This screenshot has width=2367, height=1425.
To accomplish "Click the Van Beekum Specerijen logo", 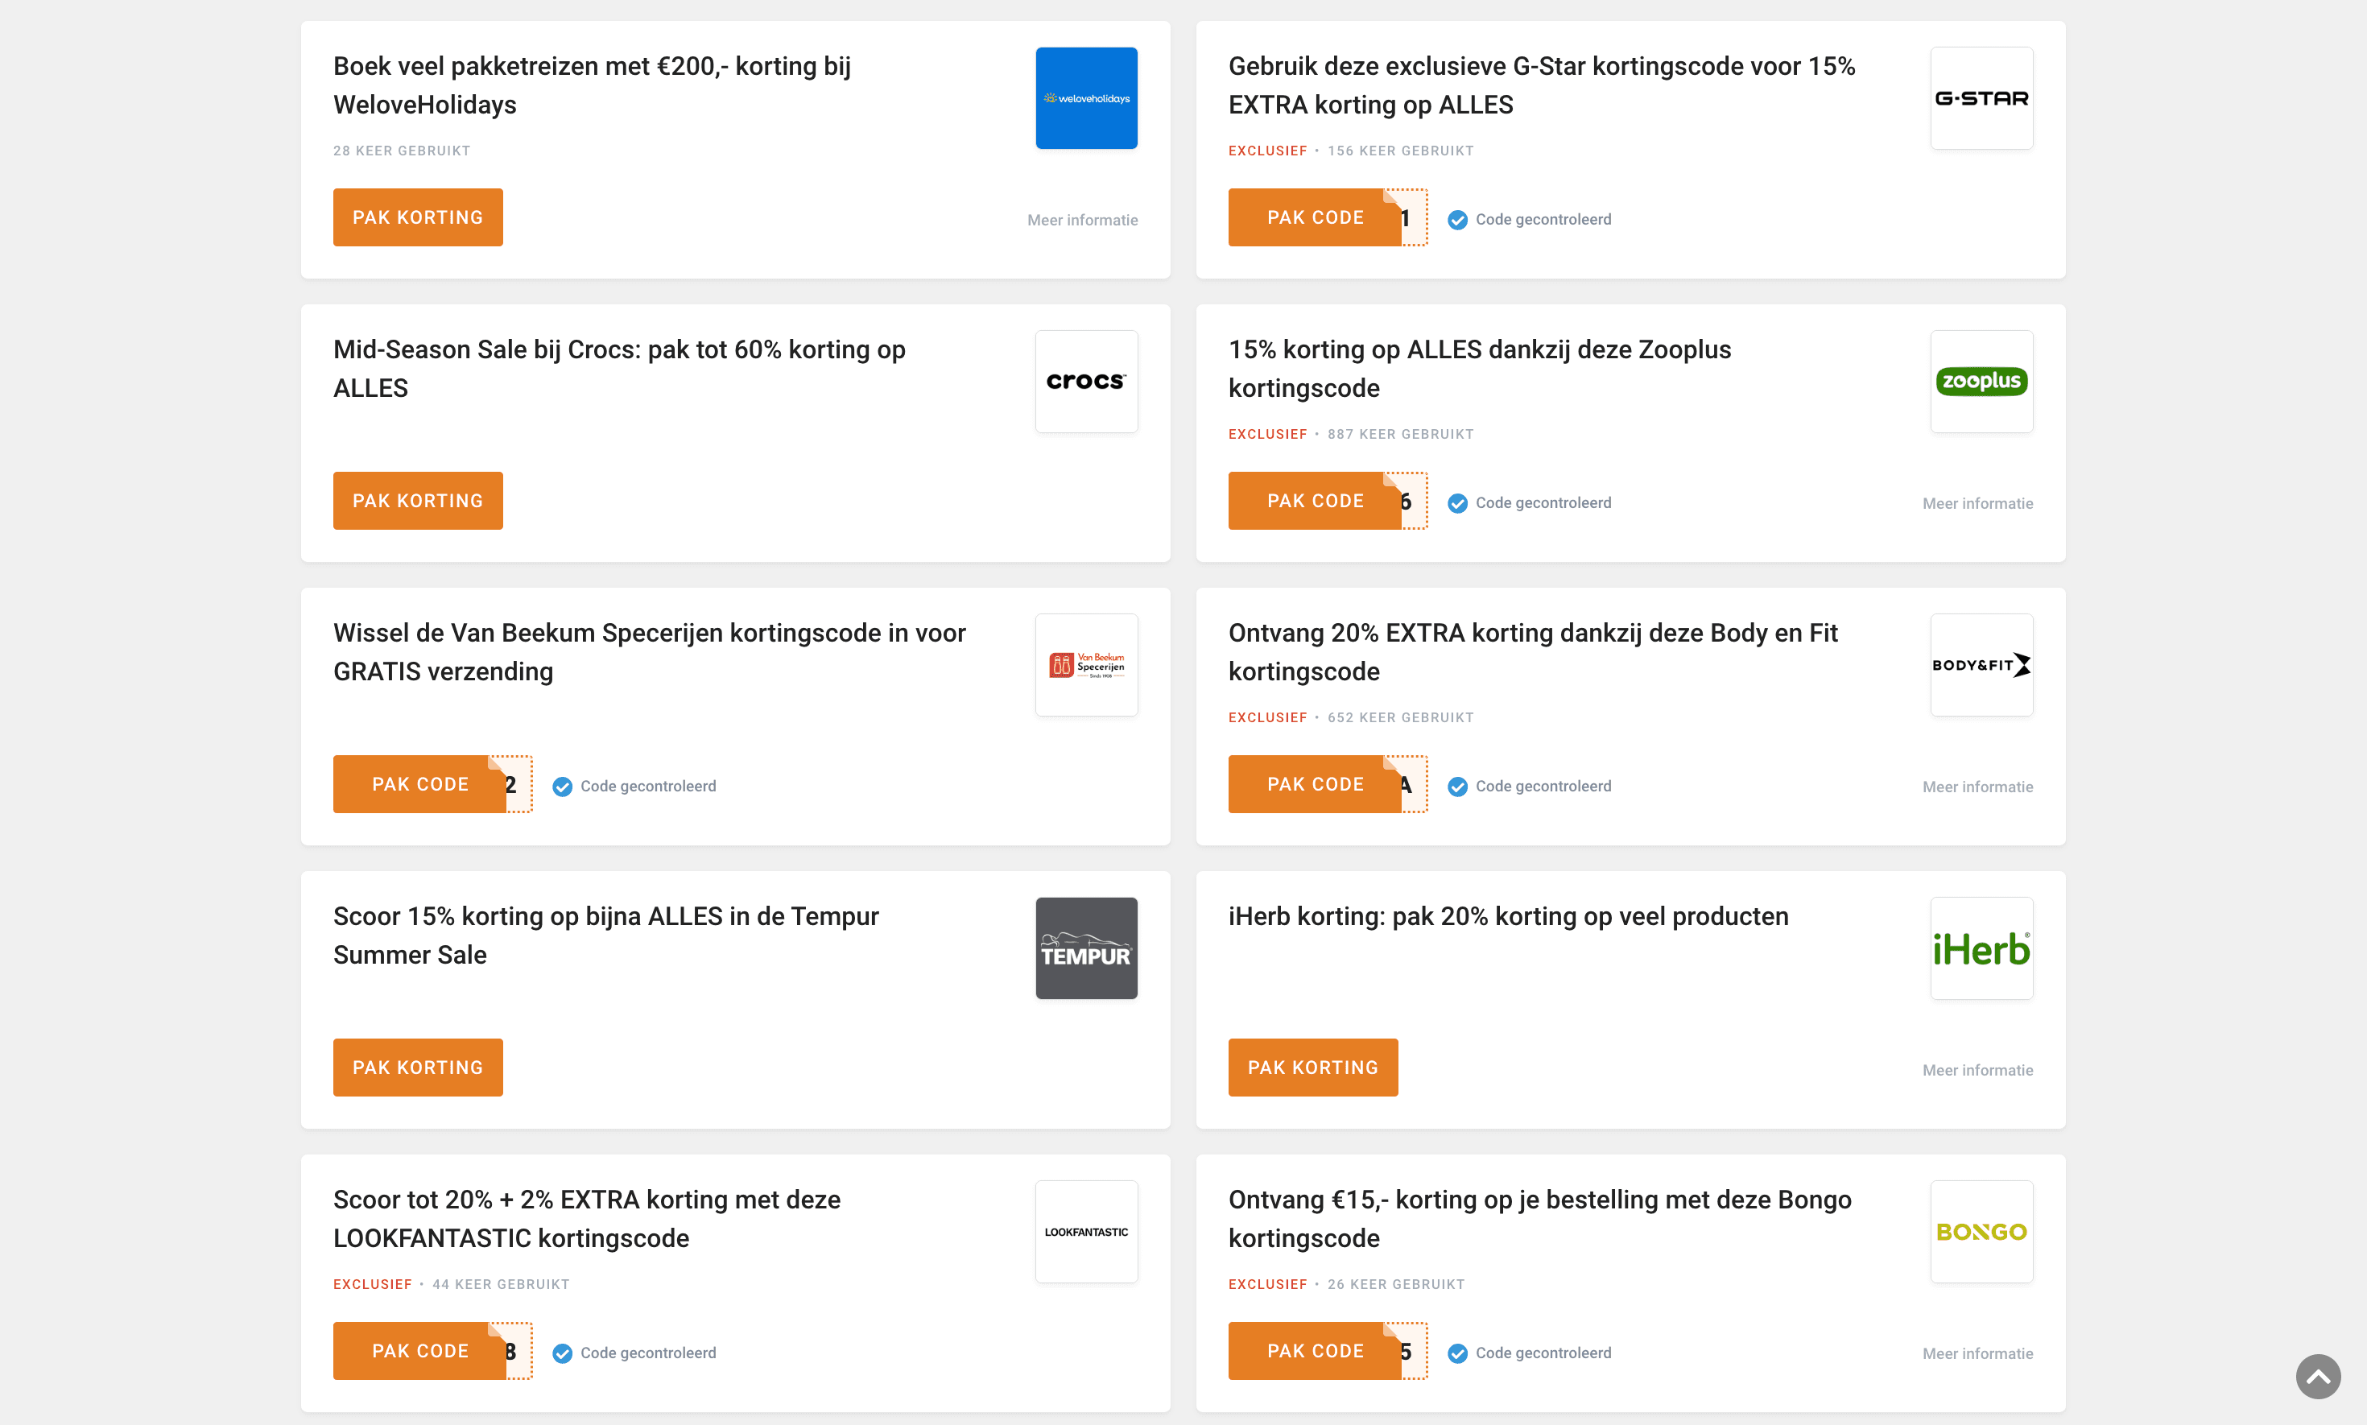I will tap(1085, 663).
